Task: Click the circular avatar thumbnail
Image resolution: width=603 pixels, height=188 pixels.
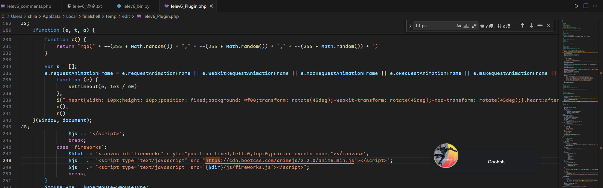Action: pos(446,156)
